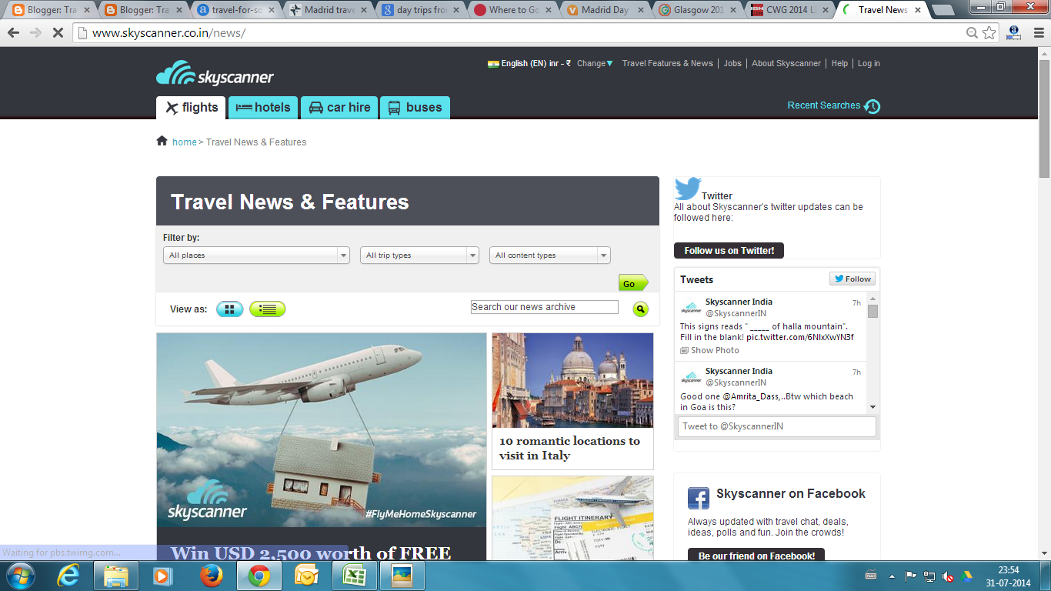Click the Tweet to @SkyscannerIN field
The image size is (1051, 591).
coord(776,426)
